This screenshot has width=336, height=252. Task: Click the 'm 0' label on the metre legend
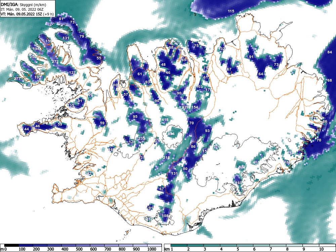[4, 249]
